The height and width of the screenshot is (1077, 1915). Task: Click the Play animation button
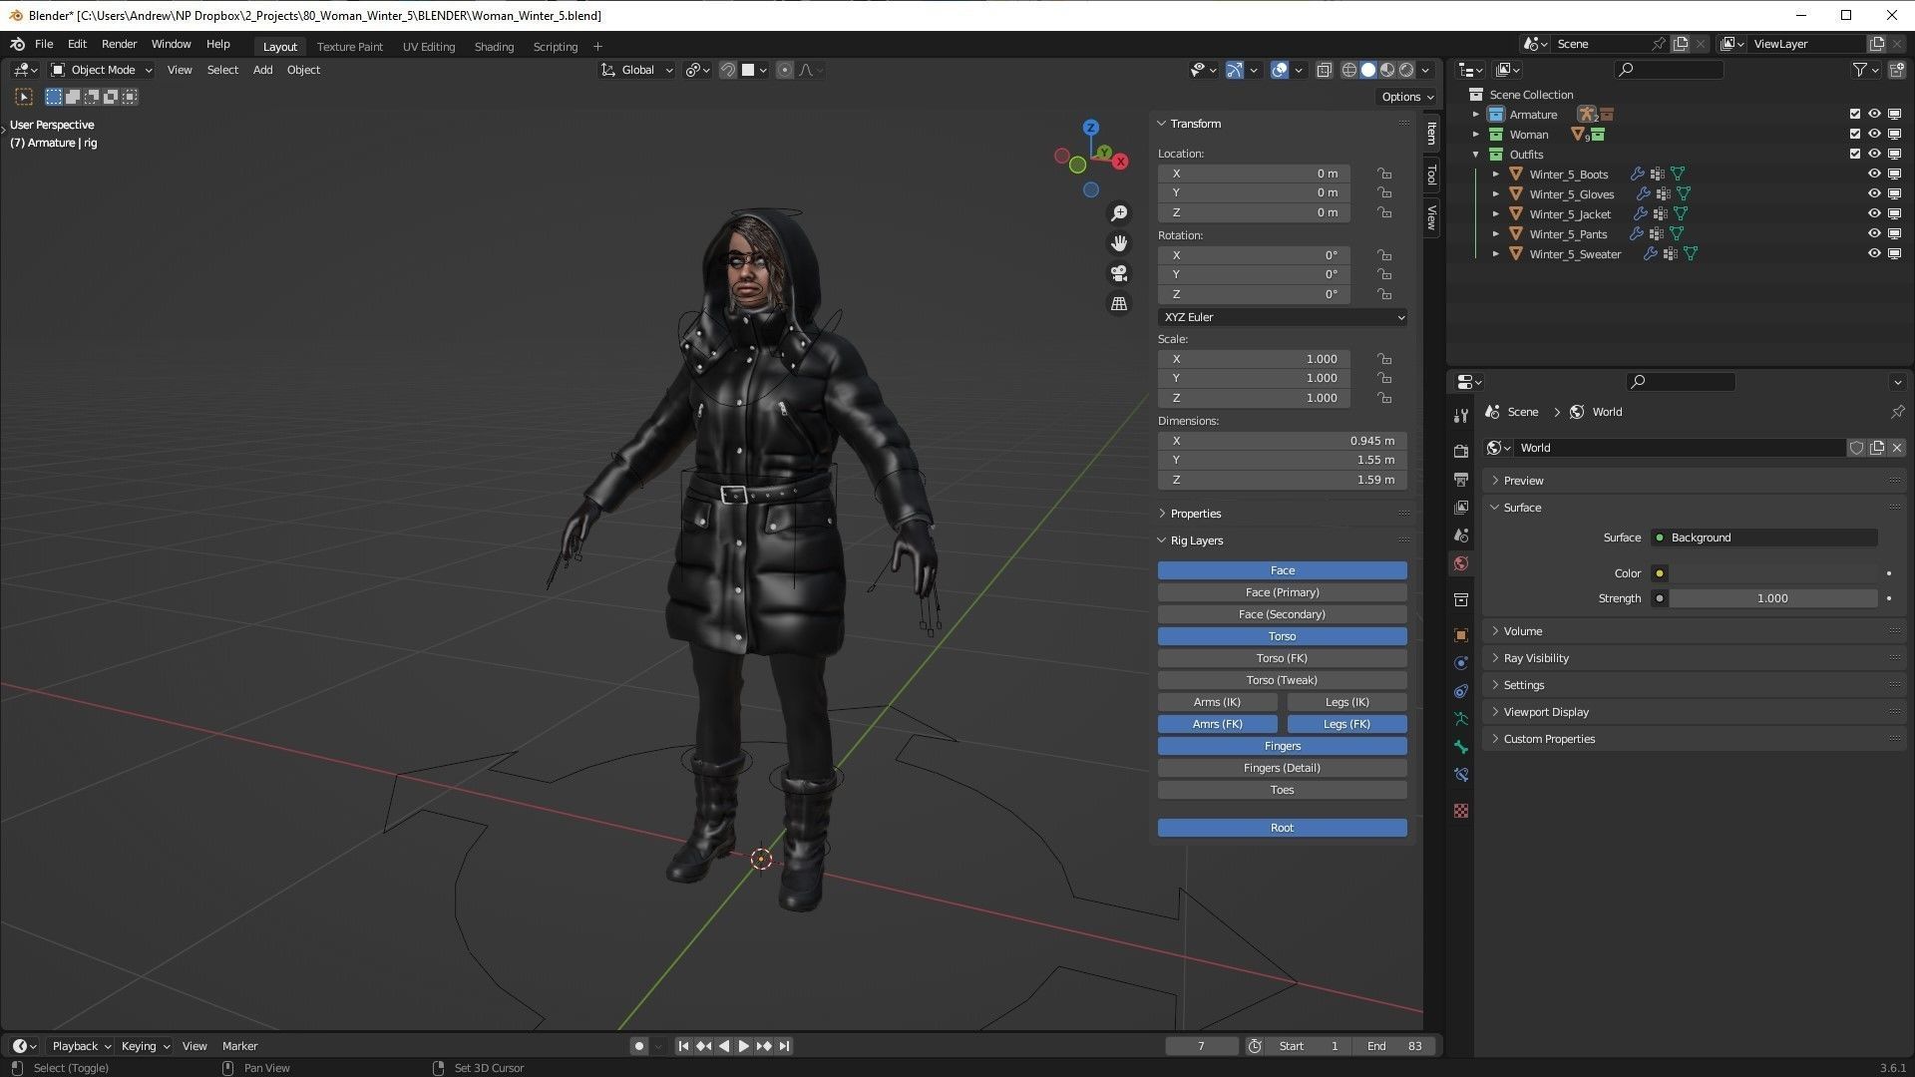(743, 1046)
